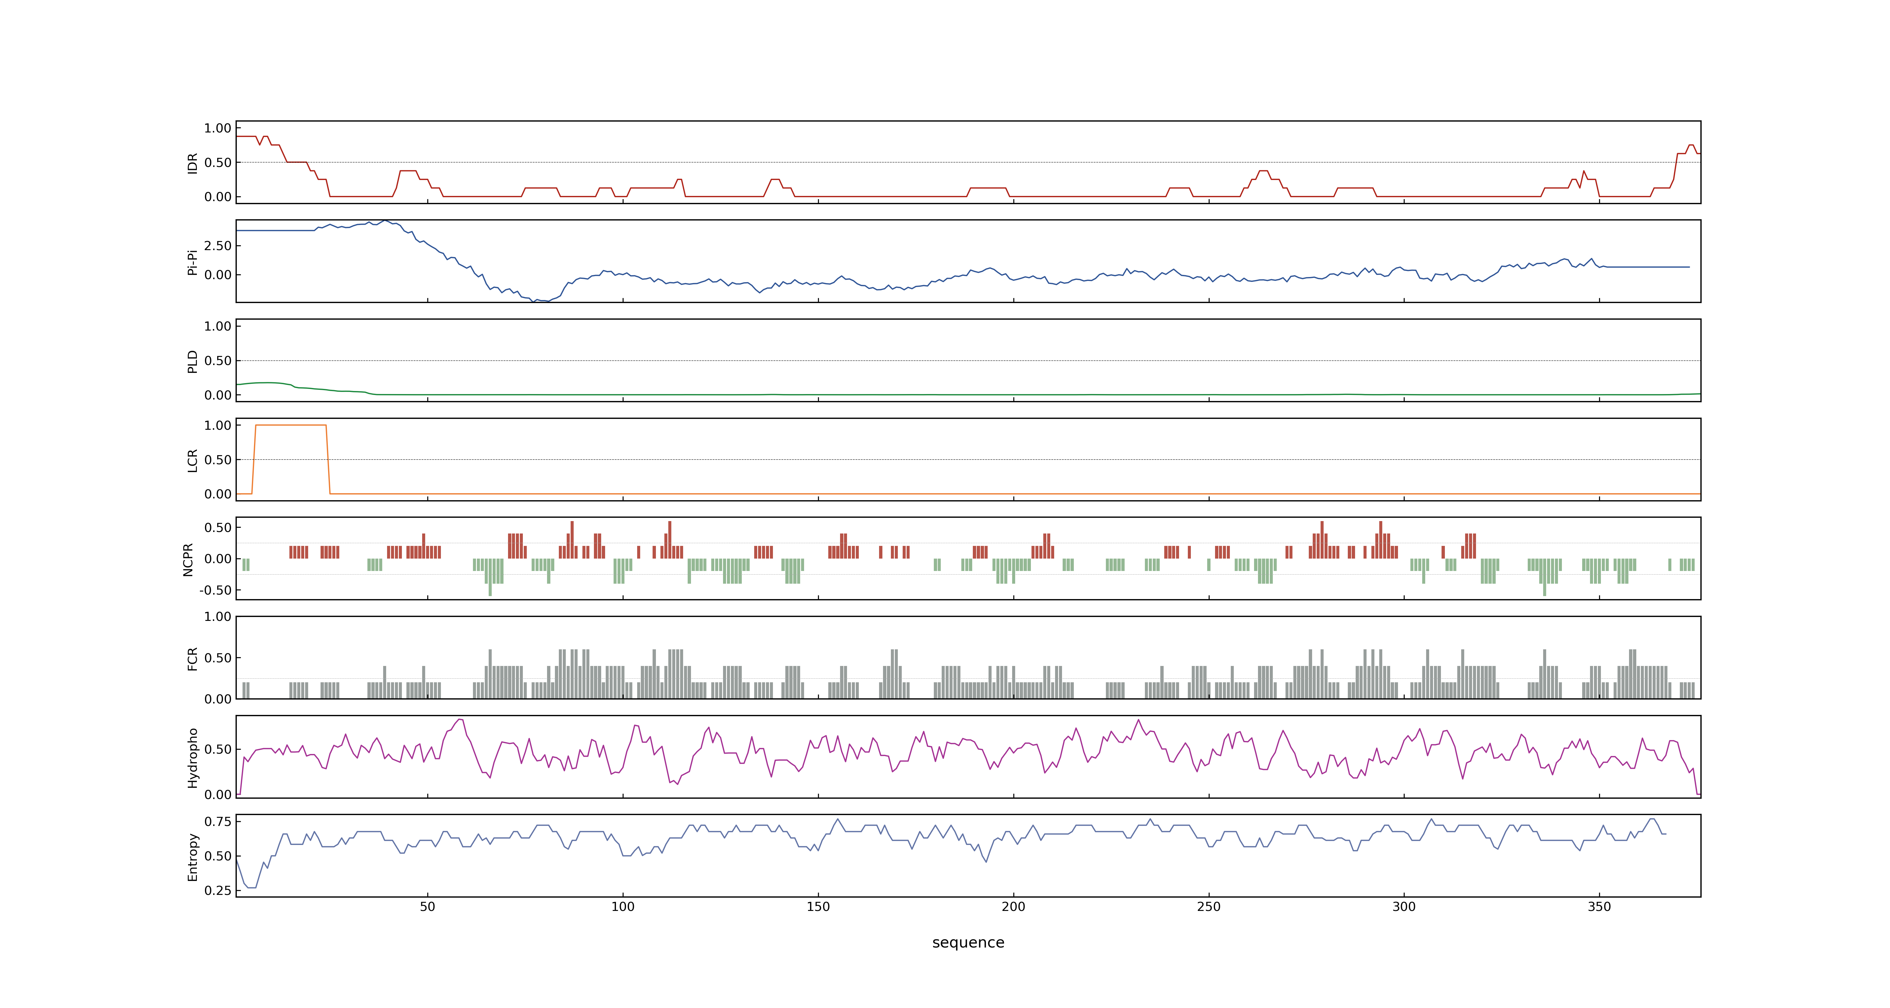This screenshot has width=1890, height=1008.
Task: Click the orange LCR plateau at value 1.00
Action: pyautogui.click(x=291, y=426)
